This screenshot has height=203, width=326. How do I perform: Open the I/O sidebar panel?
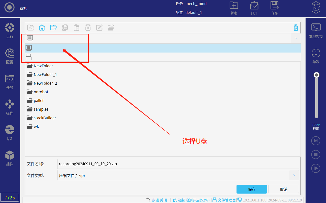(10, 133)
